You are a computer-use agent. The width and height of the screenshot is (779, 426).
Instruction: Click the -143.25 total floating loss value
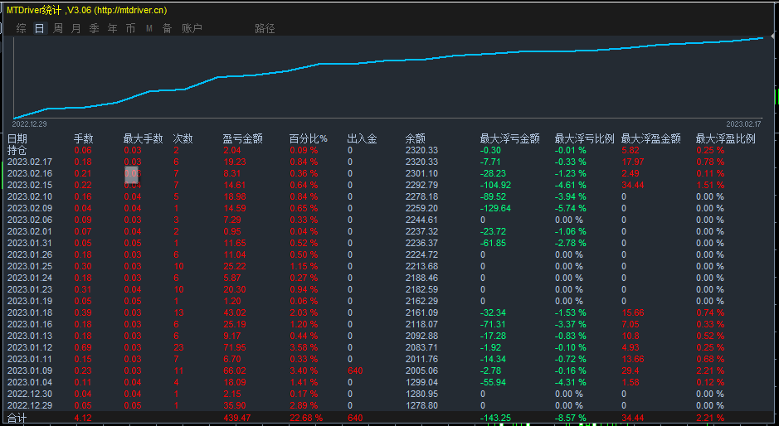[495, 418]
